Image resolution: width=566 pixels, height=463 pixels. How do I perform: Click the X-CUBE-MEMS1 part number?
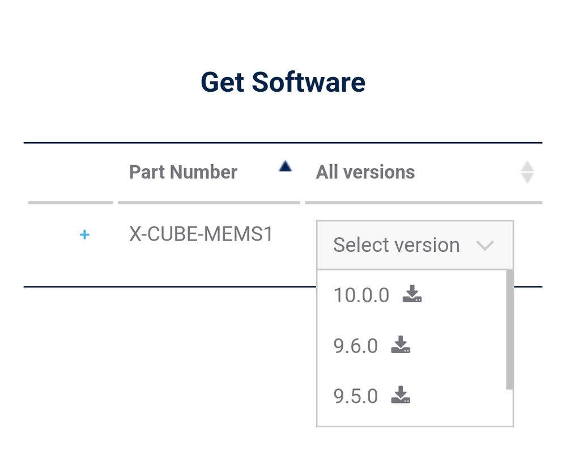click(201, 234)
